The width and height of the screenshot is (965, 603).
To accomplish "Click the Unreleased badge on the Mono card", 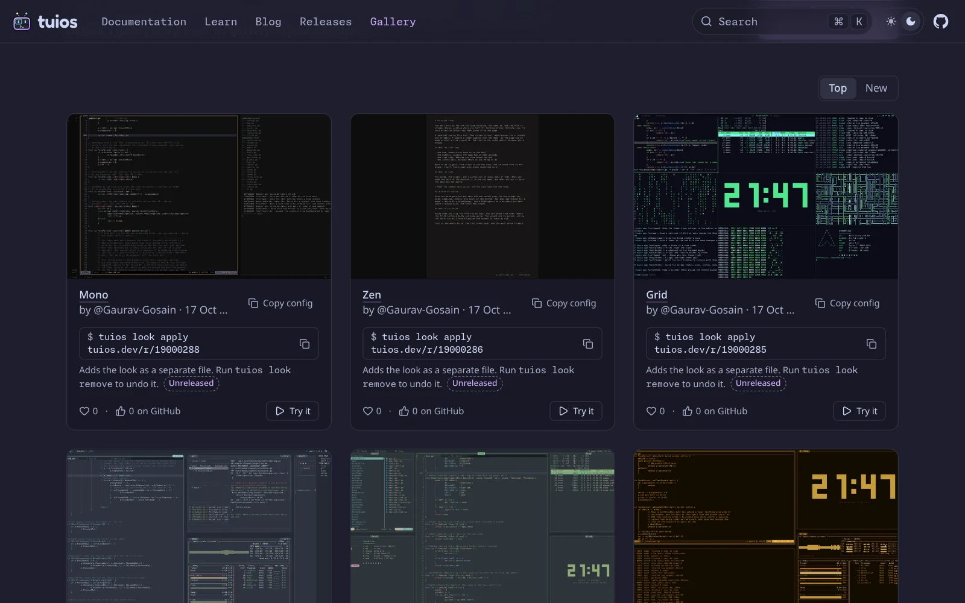I will point(191,384).
